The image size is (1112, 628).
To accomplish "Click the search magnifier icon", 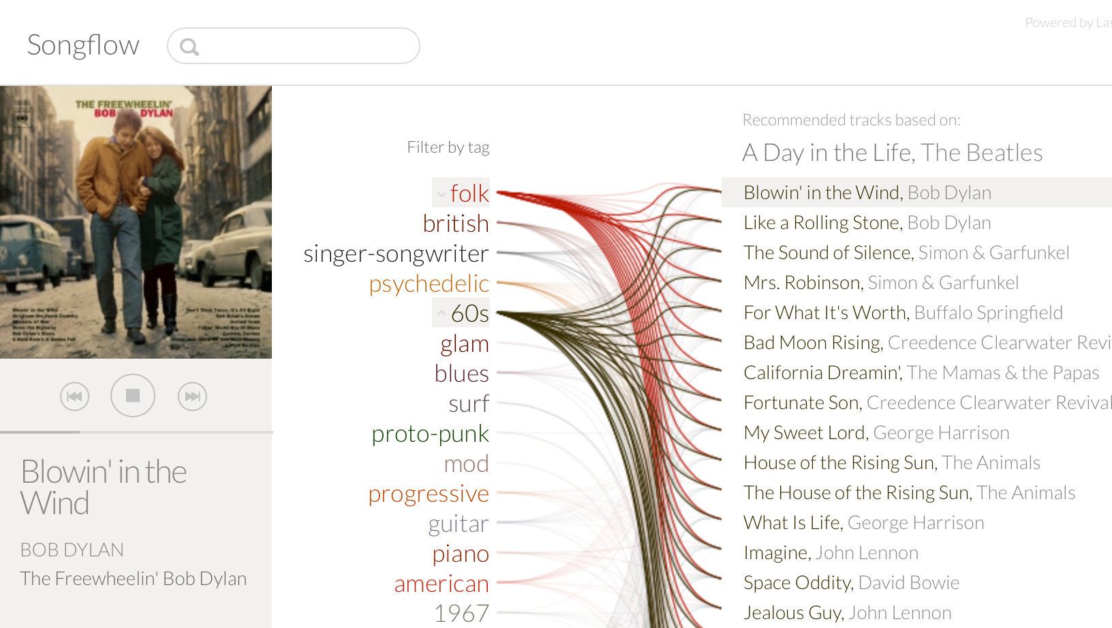I will point(189,47).
